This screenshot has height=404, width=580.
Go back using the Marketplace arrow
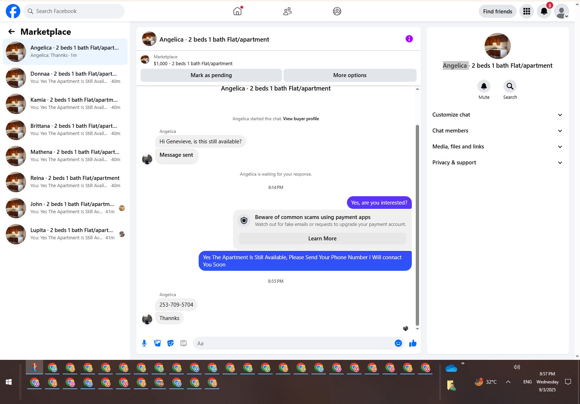coord(12,32)
